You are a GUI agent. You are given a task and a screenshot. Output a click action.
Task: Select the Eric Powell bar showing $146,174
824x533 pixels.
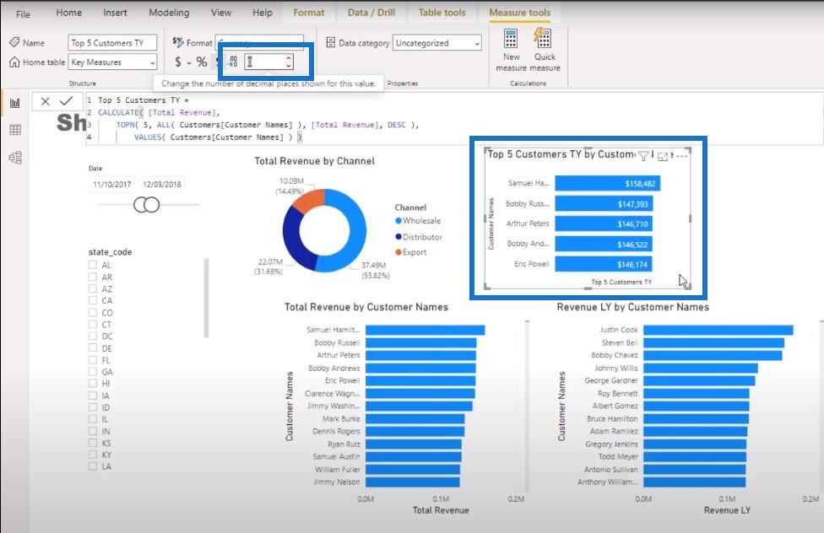604,264
